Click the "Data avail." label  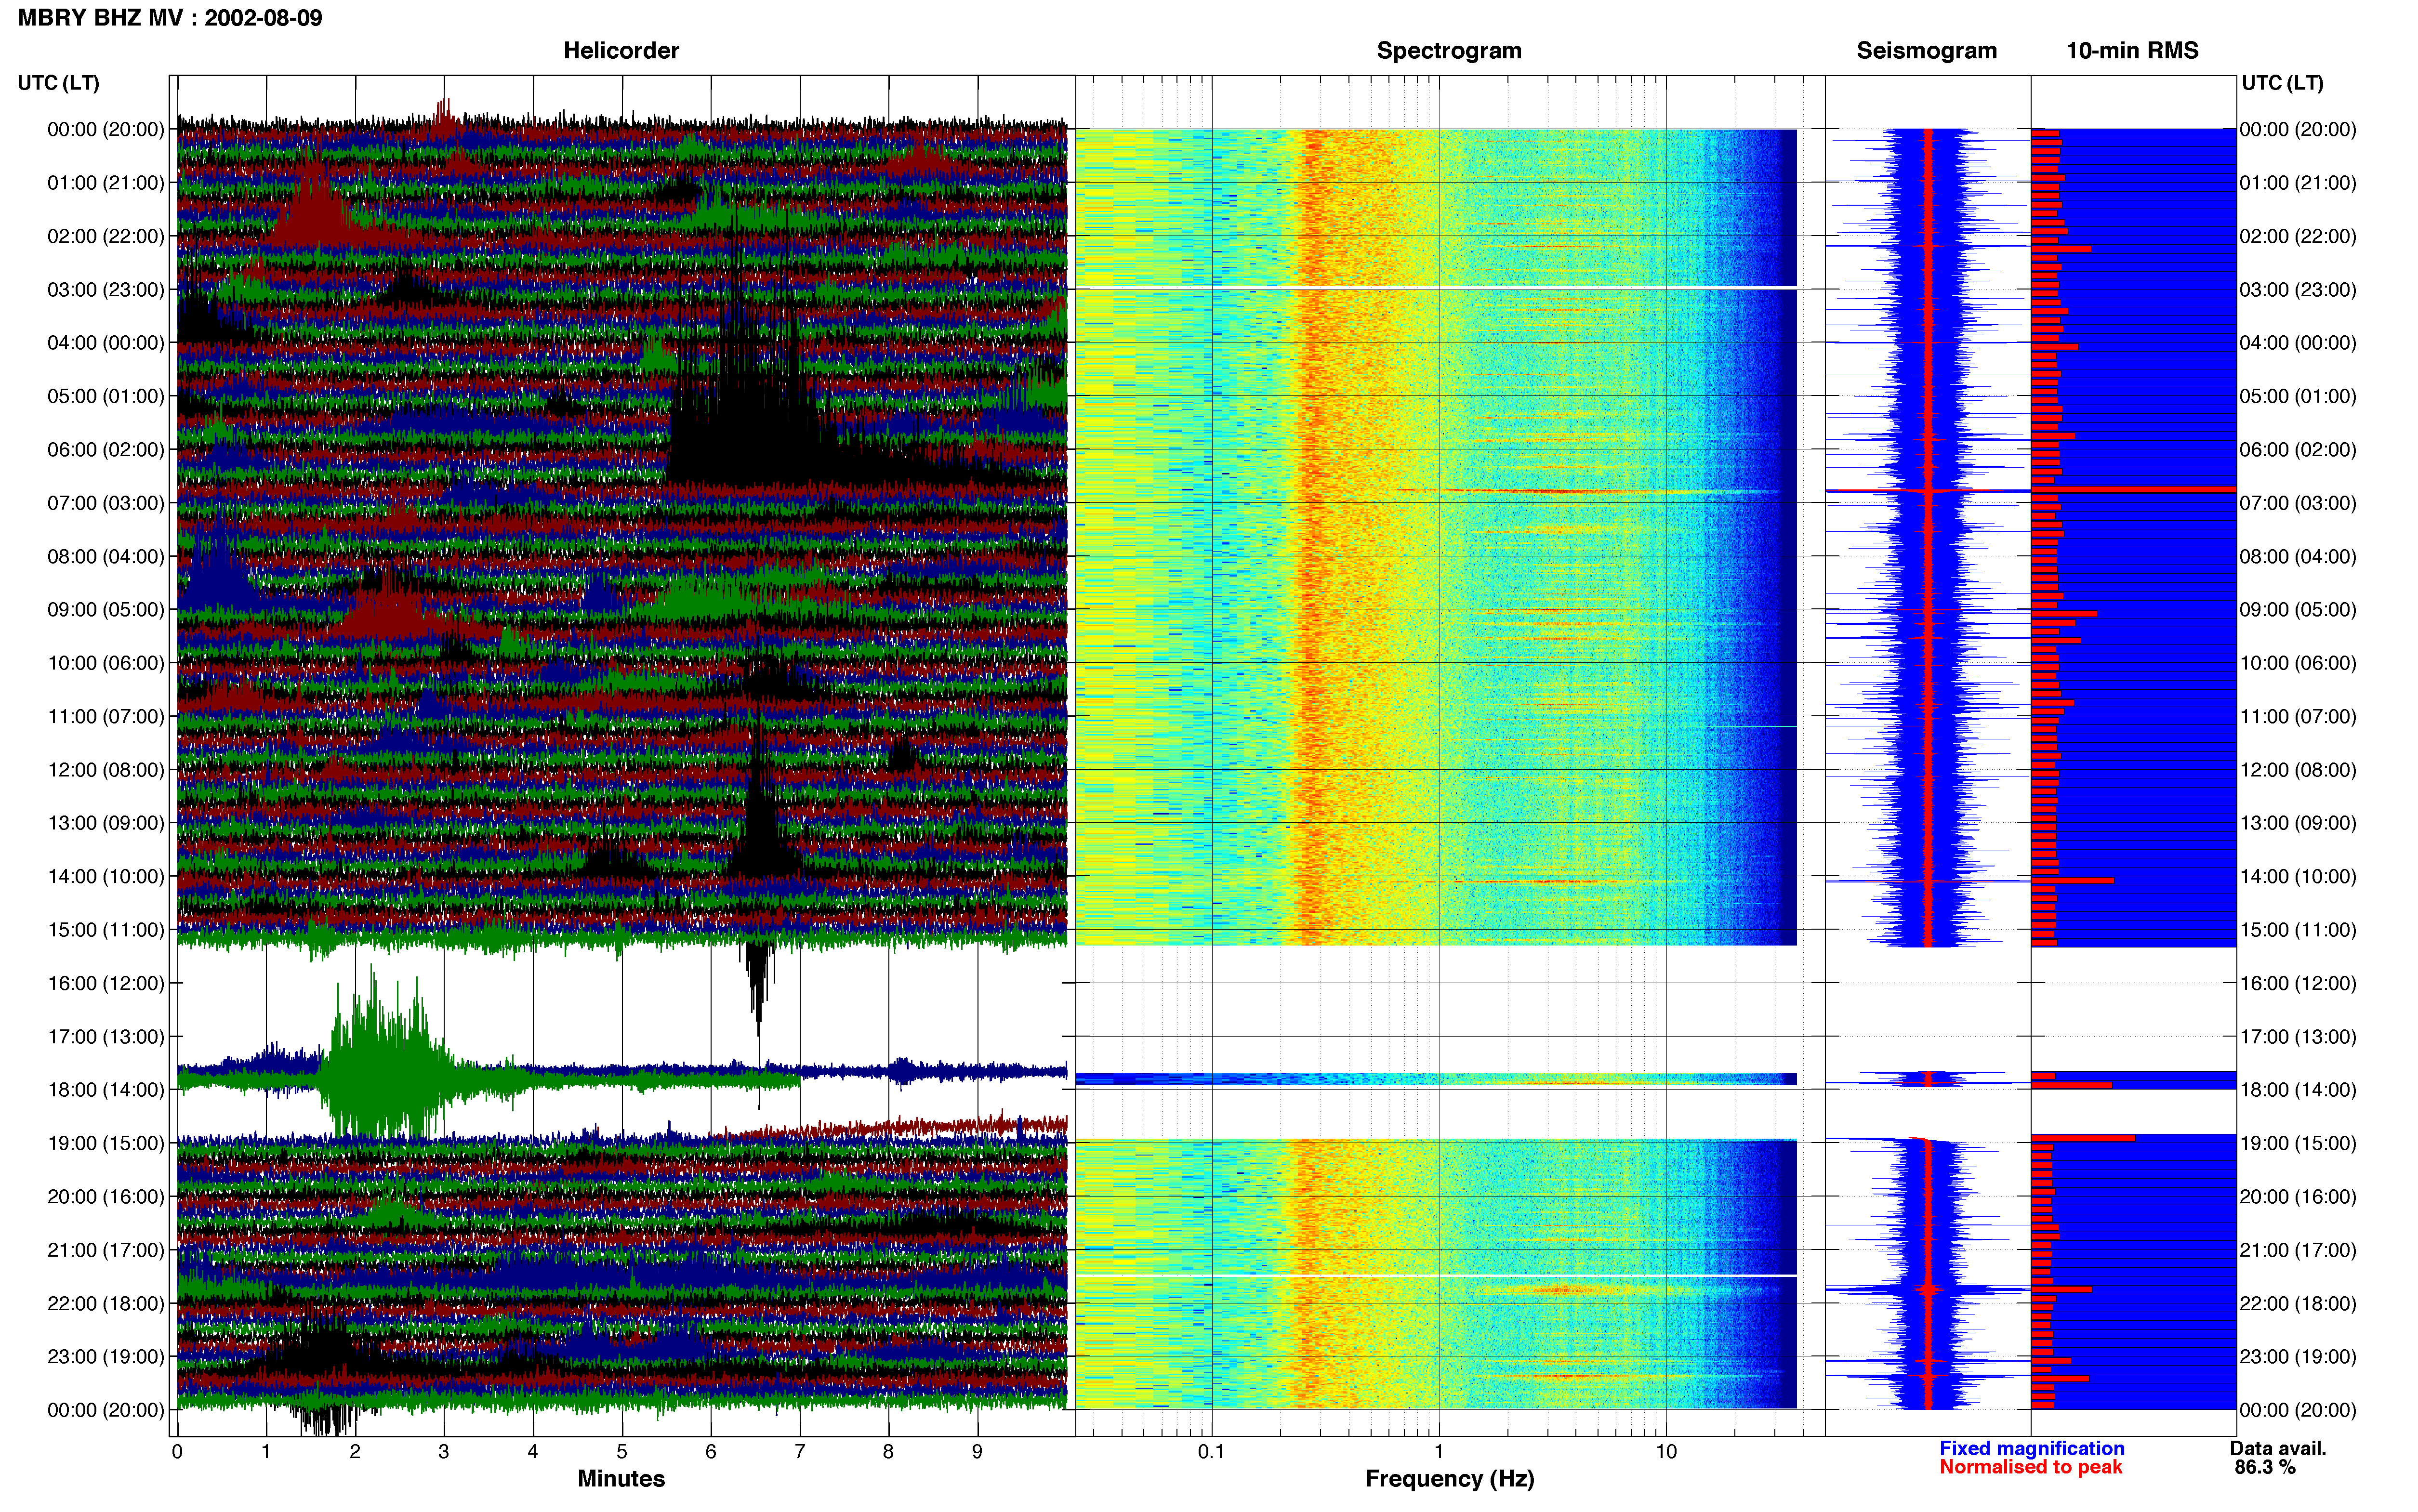click(2278, 1448)
